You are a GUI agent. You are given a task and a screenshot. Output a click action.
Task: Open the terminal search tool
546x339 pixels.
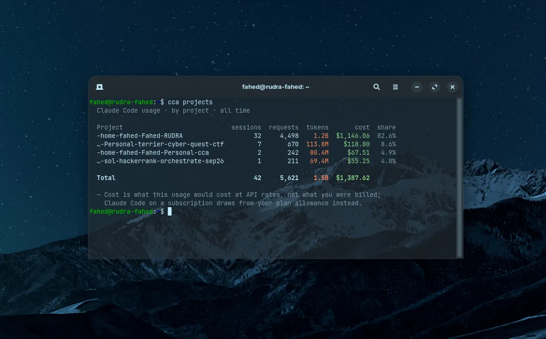pos(376,87)
